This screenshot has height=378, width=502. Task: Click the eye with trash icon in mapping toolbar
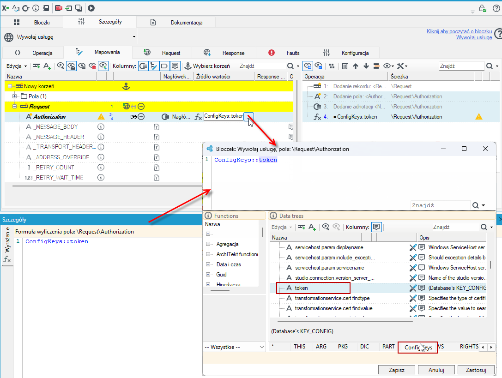pyautogui.click(x=92, y=66)
